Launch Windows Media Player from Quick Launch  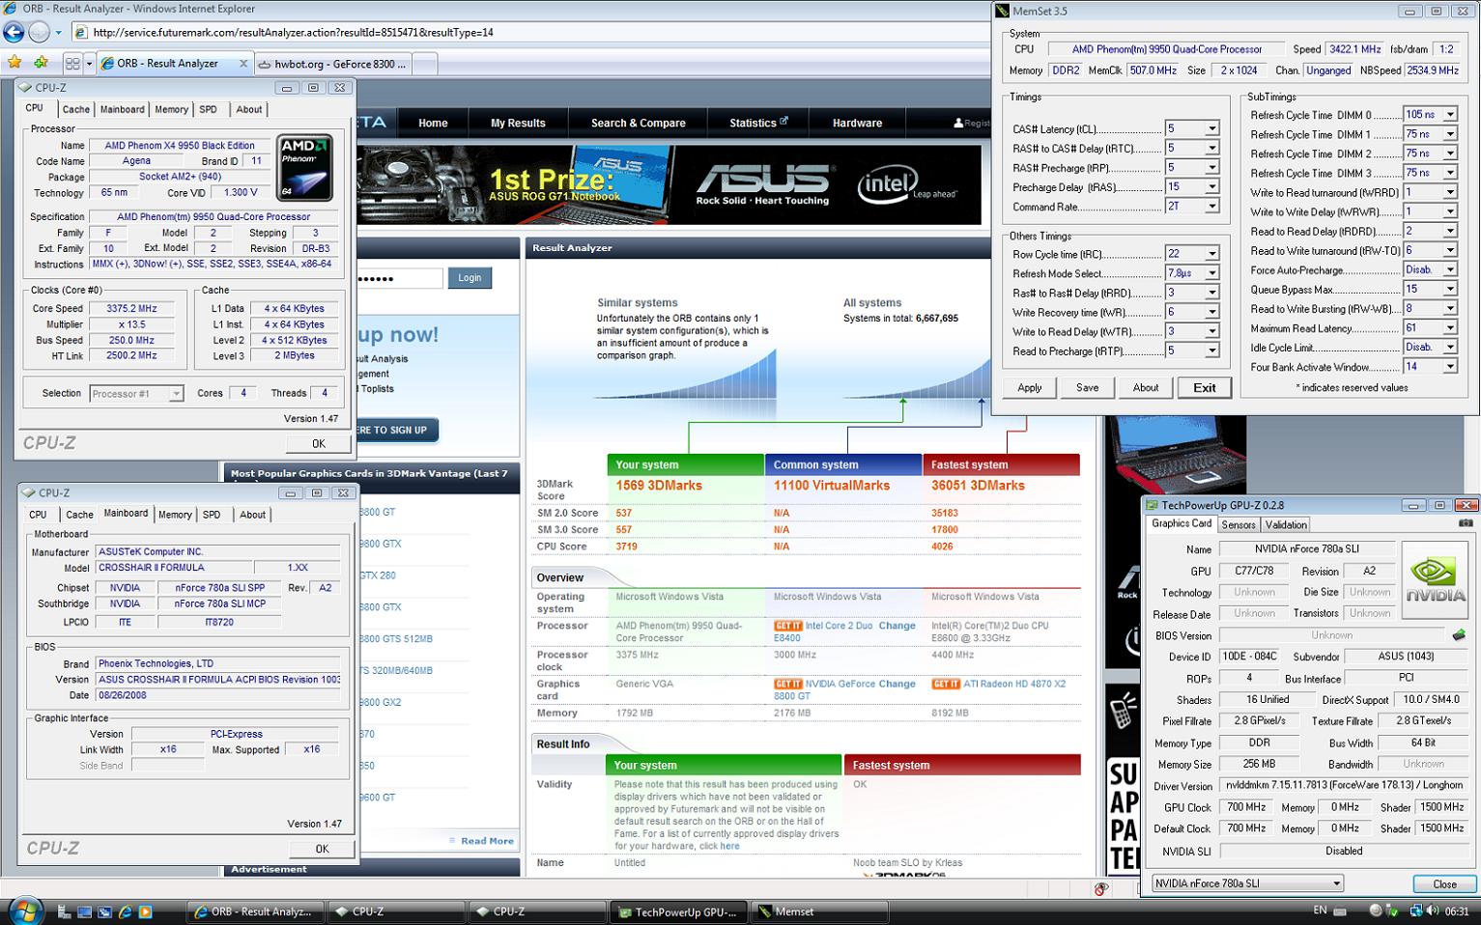pyautogui.click(x=145, y=911)
